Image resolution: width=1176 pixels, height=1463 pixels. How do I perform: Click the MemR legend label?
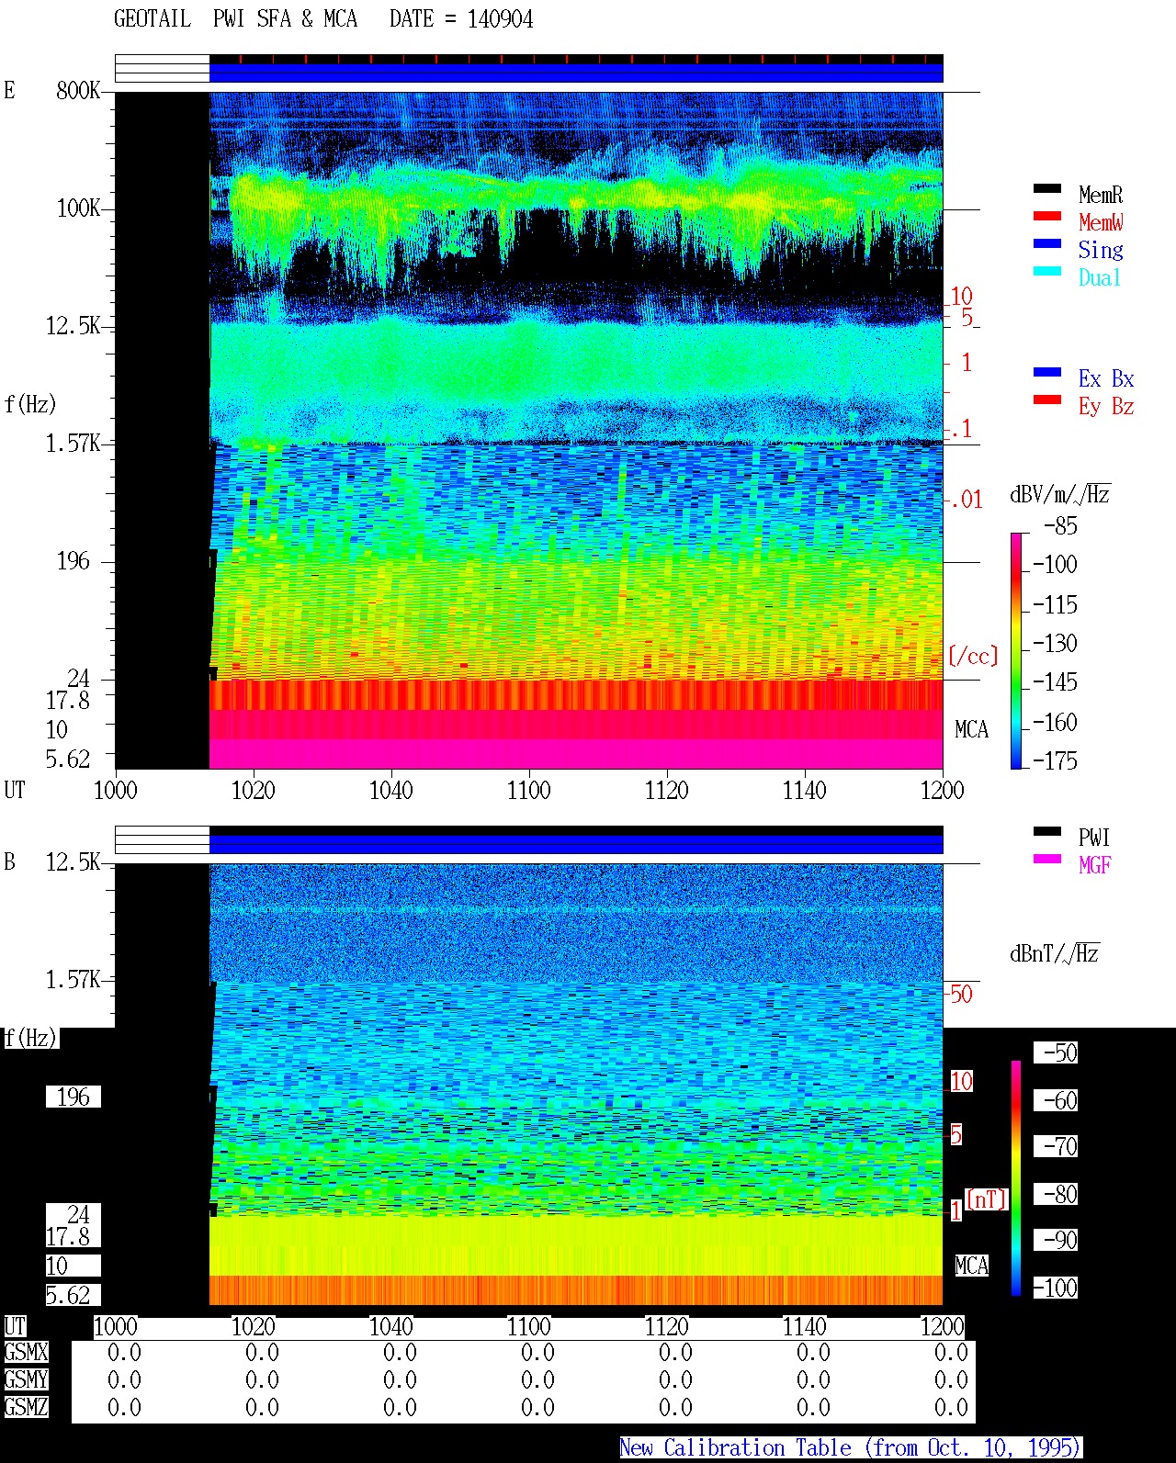tap(1101, 195)
